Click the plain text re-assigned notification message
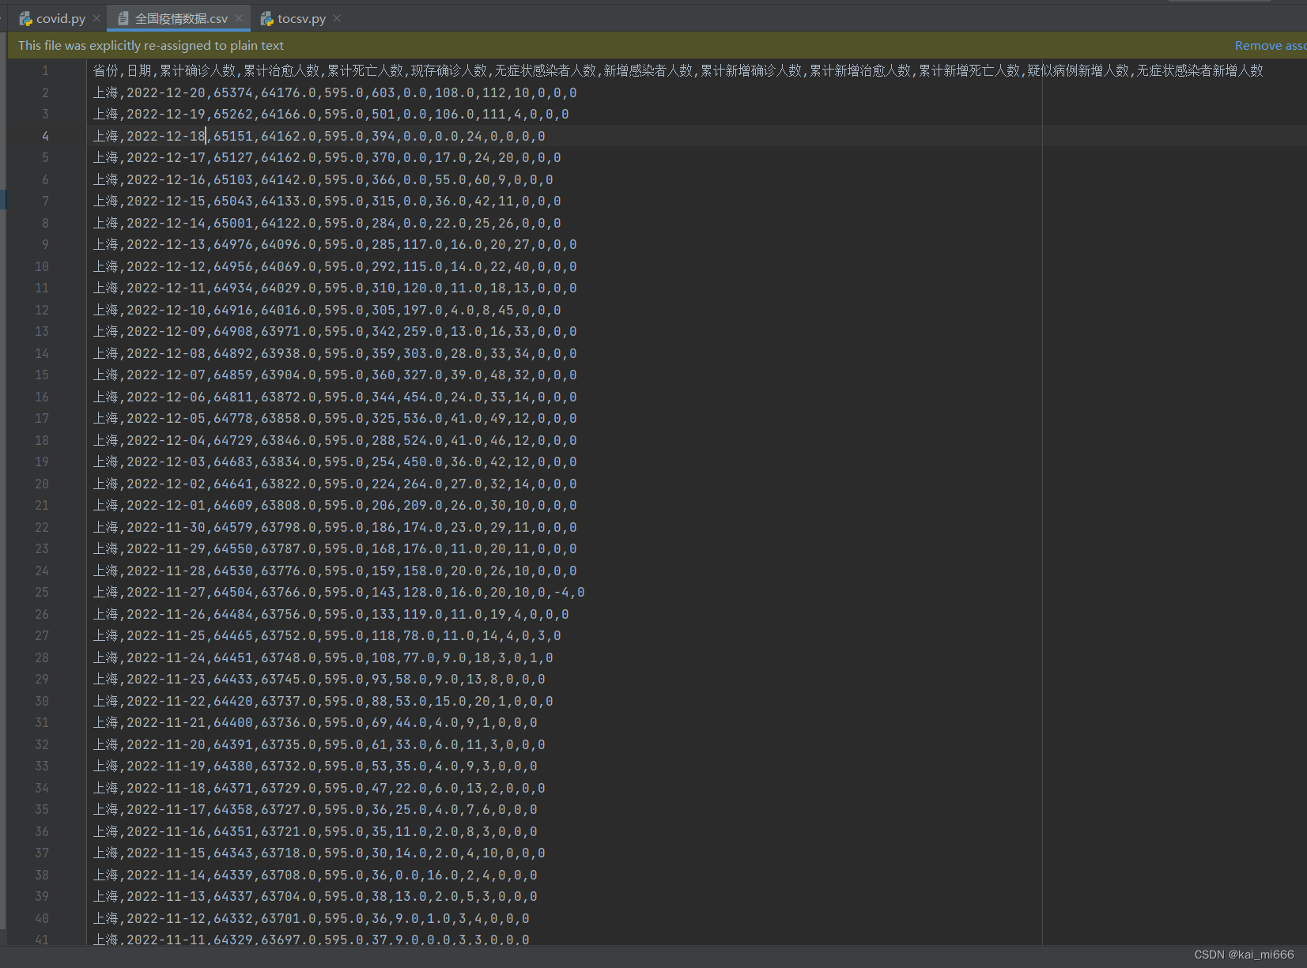1307x968 pixels. click(151, 46)
